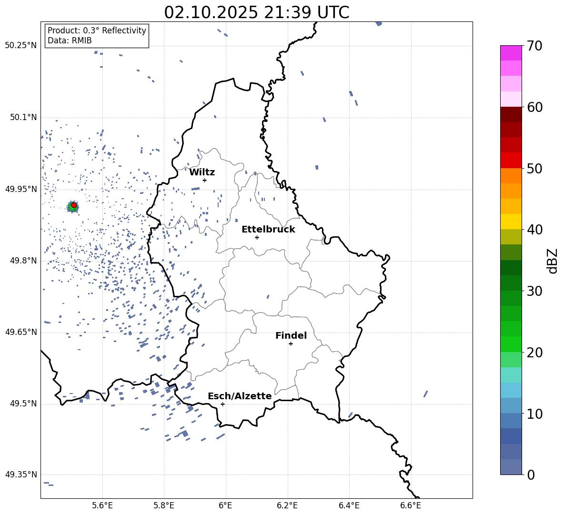
Task: Click the orange colorbar segment below 50
Action: [x=511, y=176]
